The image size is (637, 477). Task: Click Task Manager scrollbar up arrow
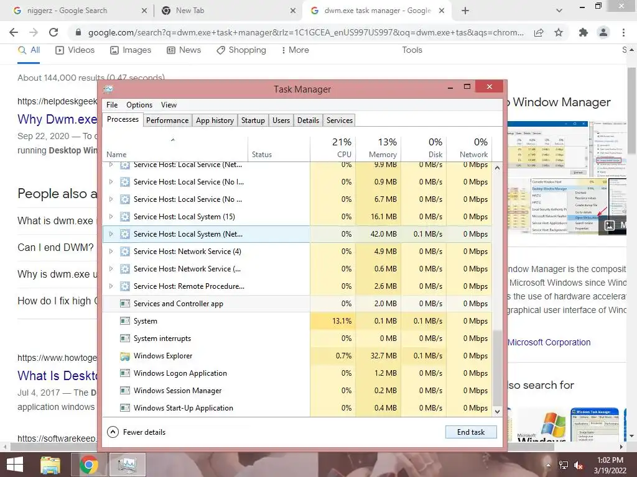click(497, 168)
